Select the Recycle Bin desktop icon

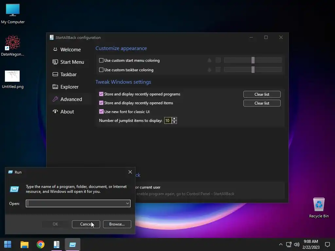click(x=319, y=208)
